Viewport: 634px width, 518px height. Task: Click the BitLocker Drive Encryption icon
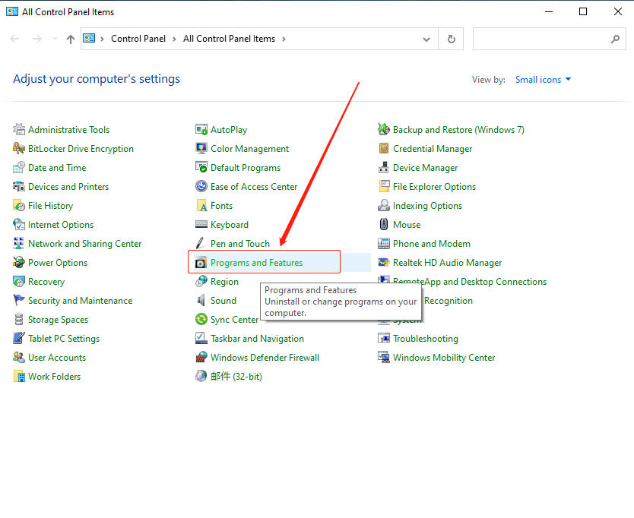(18, 148)
